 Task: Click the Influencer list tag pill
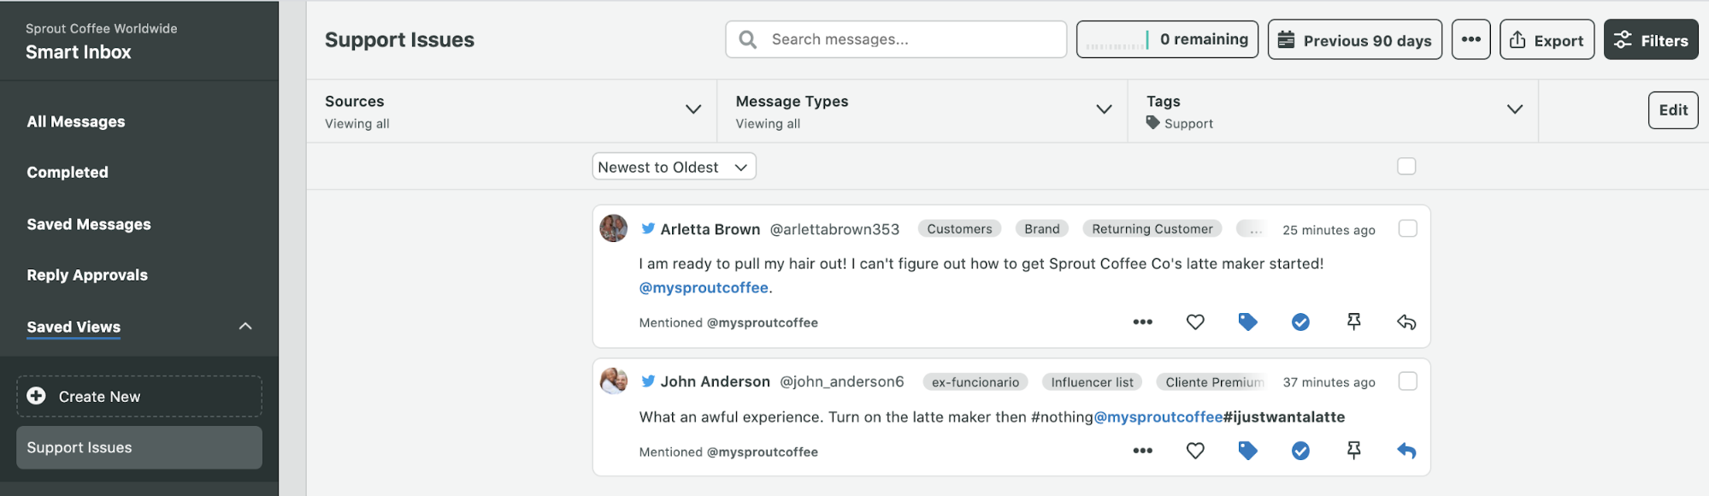coord(1093,382)
